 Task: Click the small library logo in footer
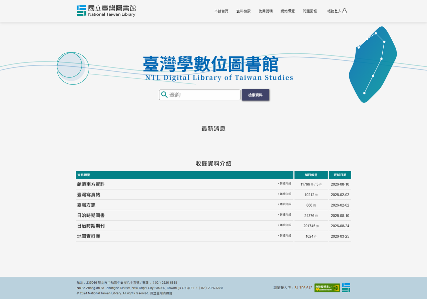(x=346, y=288)
